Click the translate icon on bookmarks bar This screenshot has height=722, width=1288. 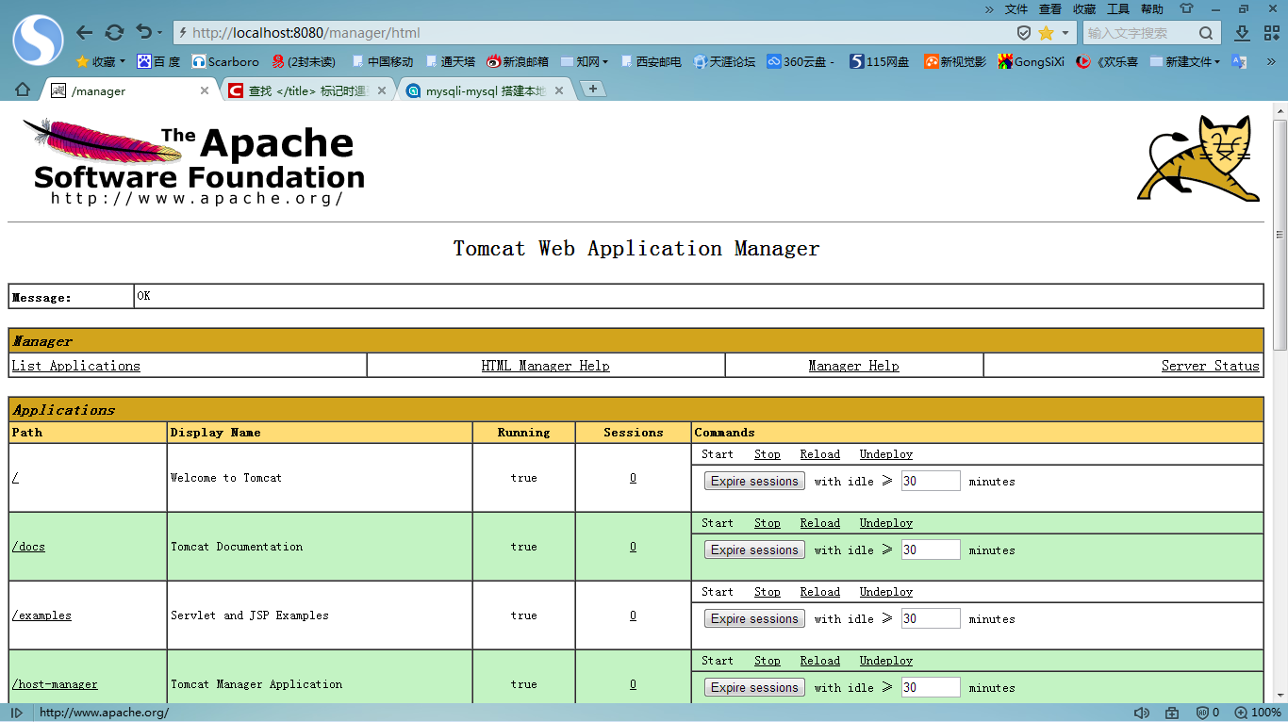1239,61
